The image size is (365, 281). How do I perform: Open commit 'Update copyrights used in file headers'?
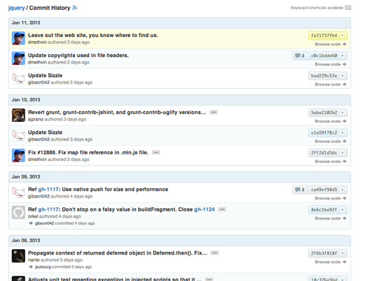point(78,55)
